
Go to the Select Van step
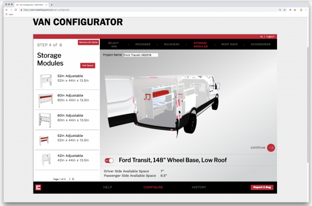[113, 44]
